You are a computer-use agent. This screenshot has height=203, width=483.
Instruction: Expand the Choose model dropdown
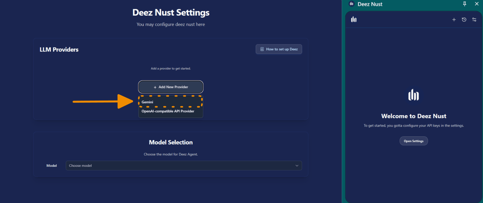point(184,165)
